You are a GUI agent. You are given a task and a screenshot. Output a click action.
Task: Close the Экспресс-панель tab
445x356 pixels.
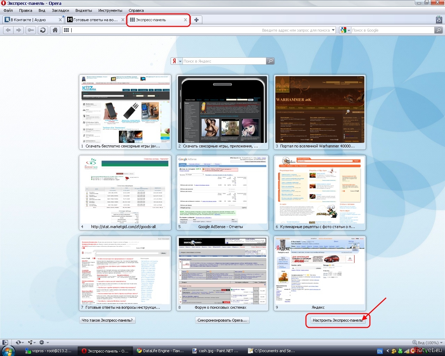coord(186,20)
